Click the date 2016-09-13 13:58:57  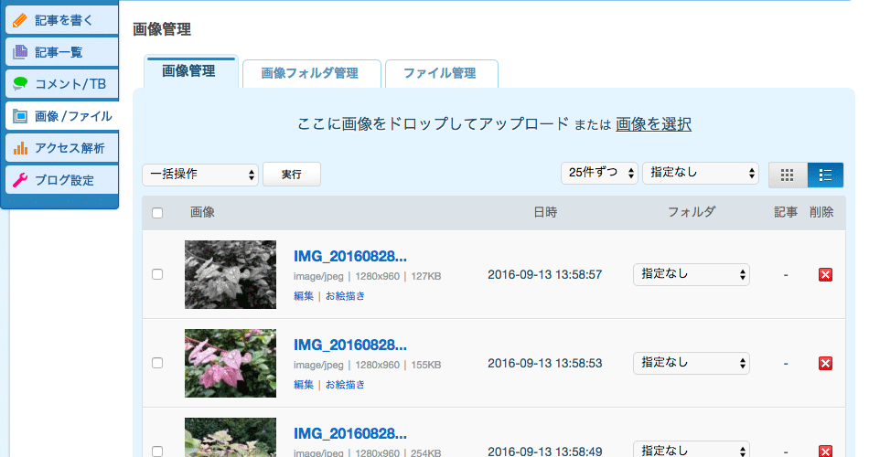(x=545, y=275)
